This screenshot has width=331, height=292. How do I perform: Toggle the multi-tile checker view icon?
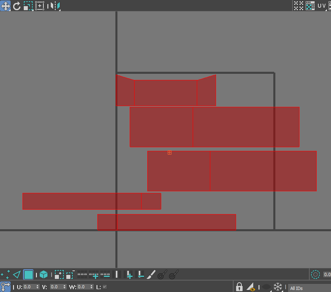tap(299, 6)
